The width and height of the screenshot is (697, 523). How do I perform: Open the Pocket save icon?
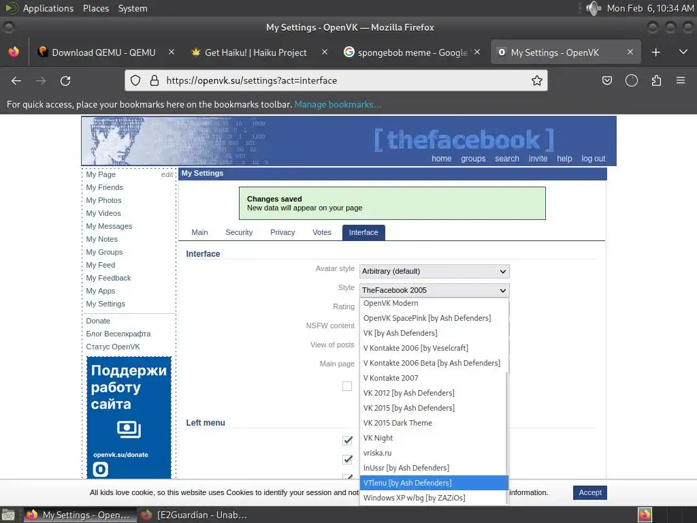(x=606, y=80)
